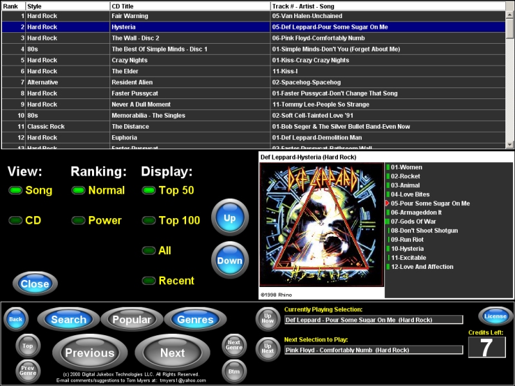Click the blue Close button

tap(35, 284)
